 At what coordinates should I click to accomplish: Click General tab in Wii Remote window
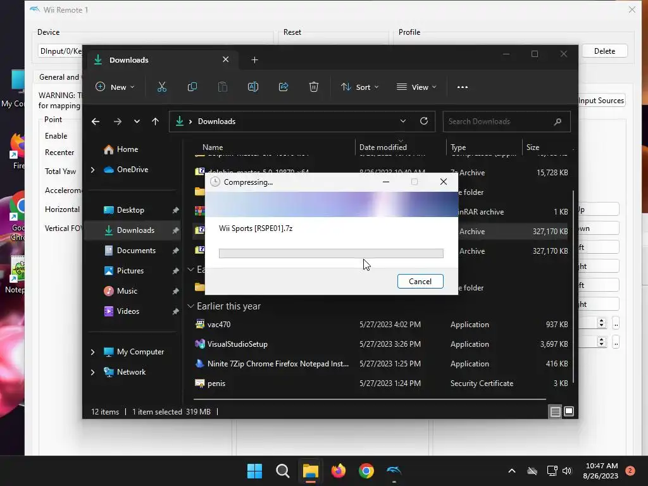59,77
